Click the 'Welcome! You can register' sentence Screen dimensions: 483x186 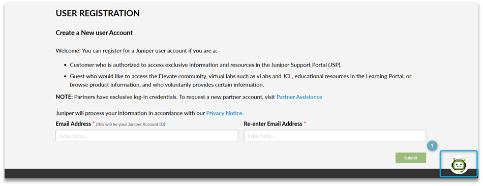pyautogui.click(x=136, y=50)
